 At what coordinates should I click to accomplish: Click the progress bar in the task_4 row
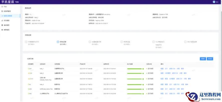134,85
